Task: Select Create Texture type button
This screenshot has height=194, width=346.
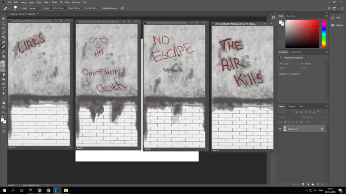Action: point(74,8)
